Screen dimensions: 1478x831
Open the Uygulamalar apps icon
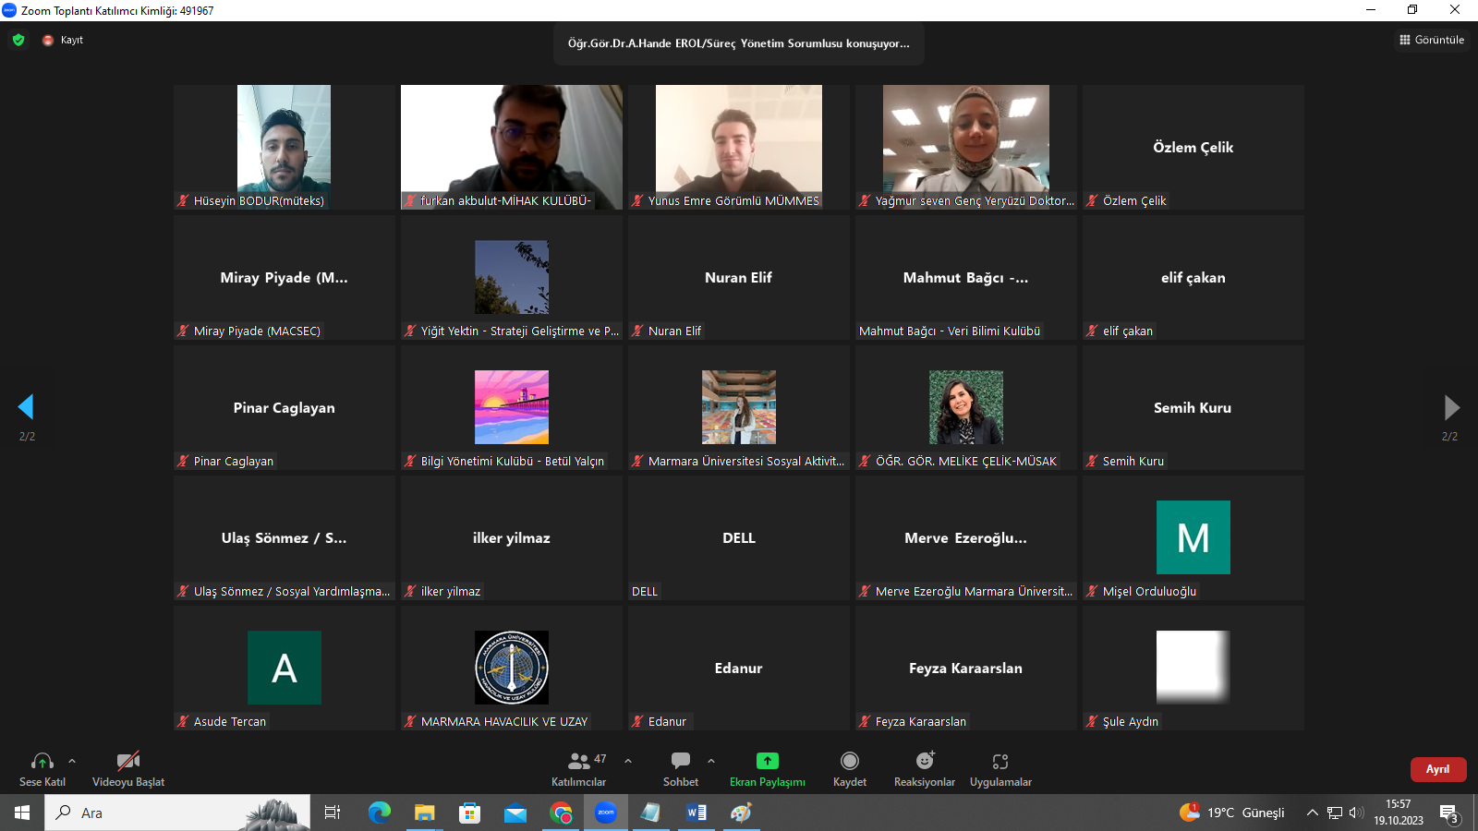pyautogui.click(x=999, y=762)
